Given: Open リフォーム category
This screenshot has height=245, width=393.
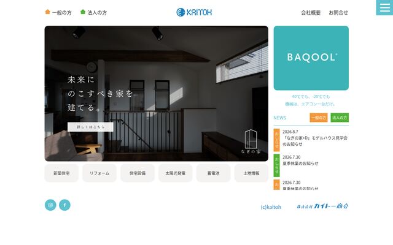Looking at the screenshot, I should point(99,173).
